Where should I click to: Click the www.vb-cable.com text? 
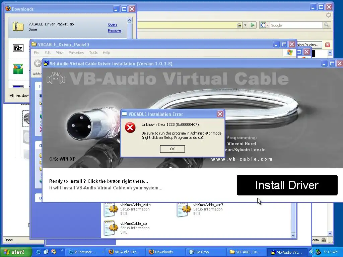tap(242, 159)
